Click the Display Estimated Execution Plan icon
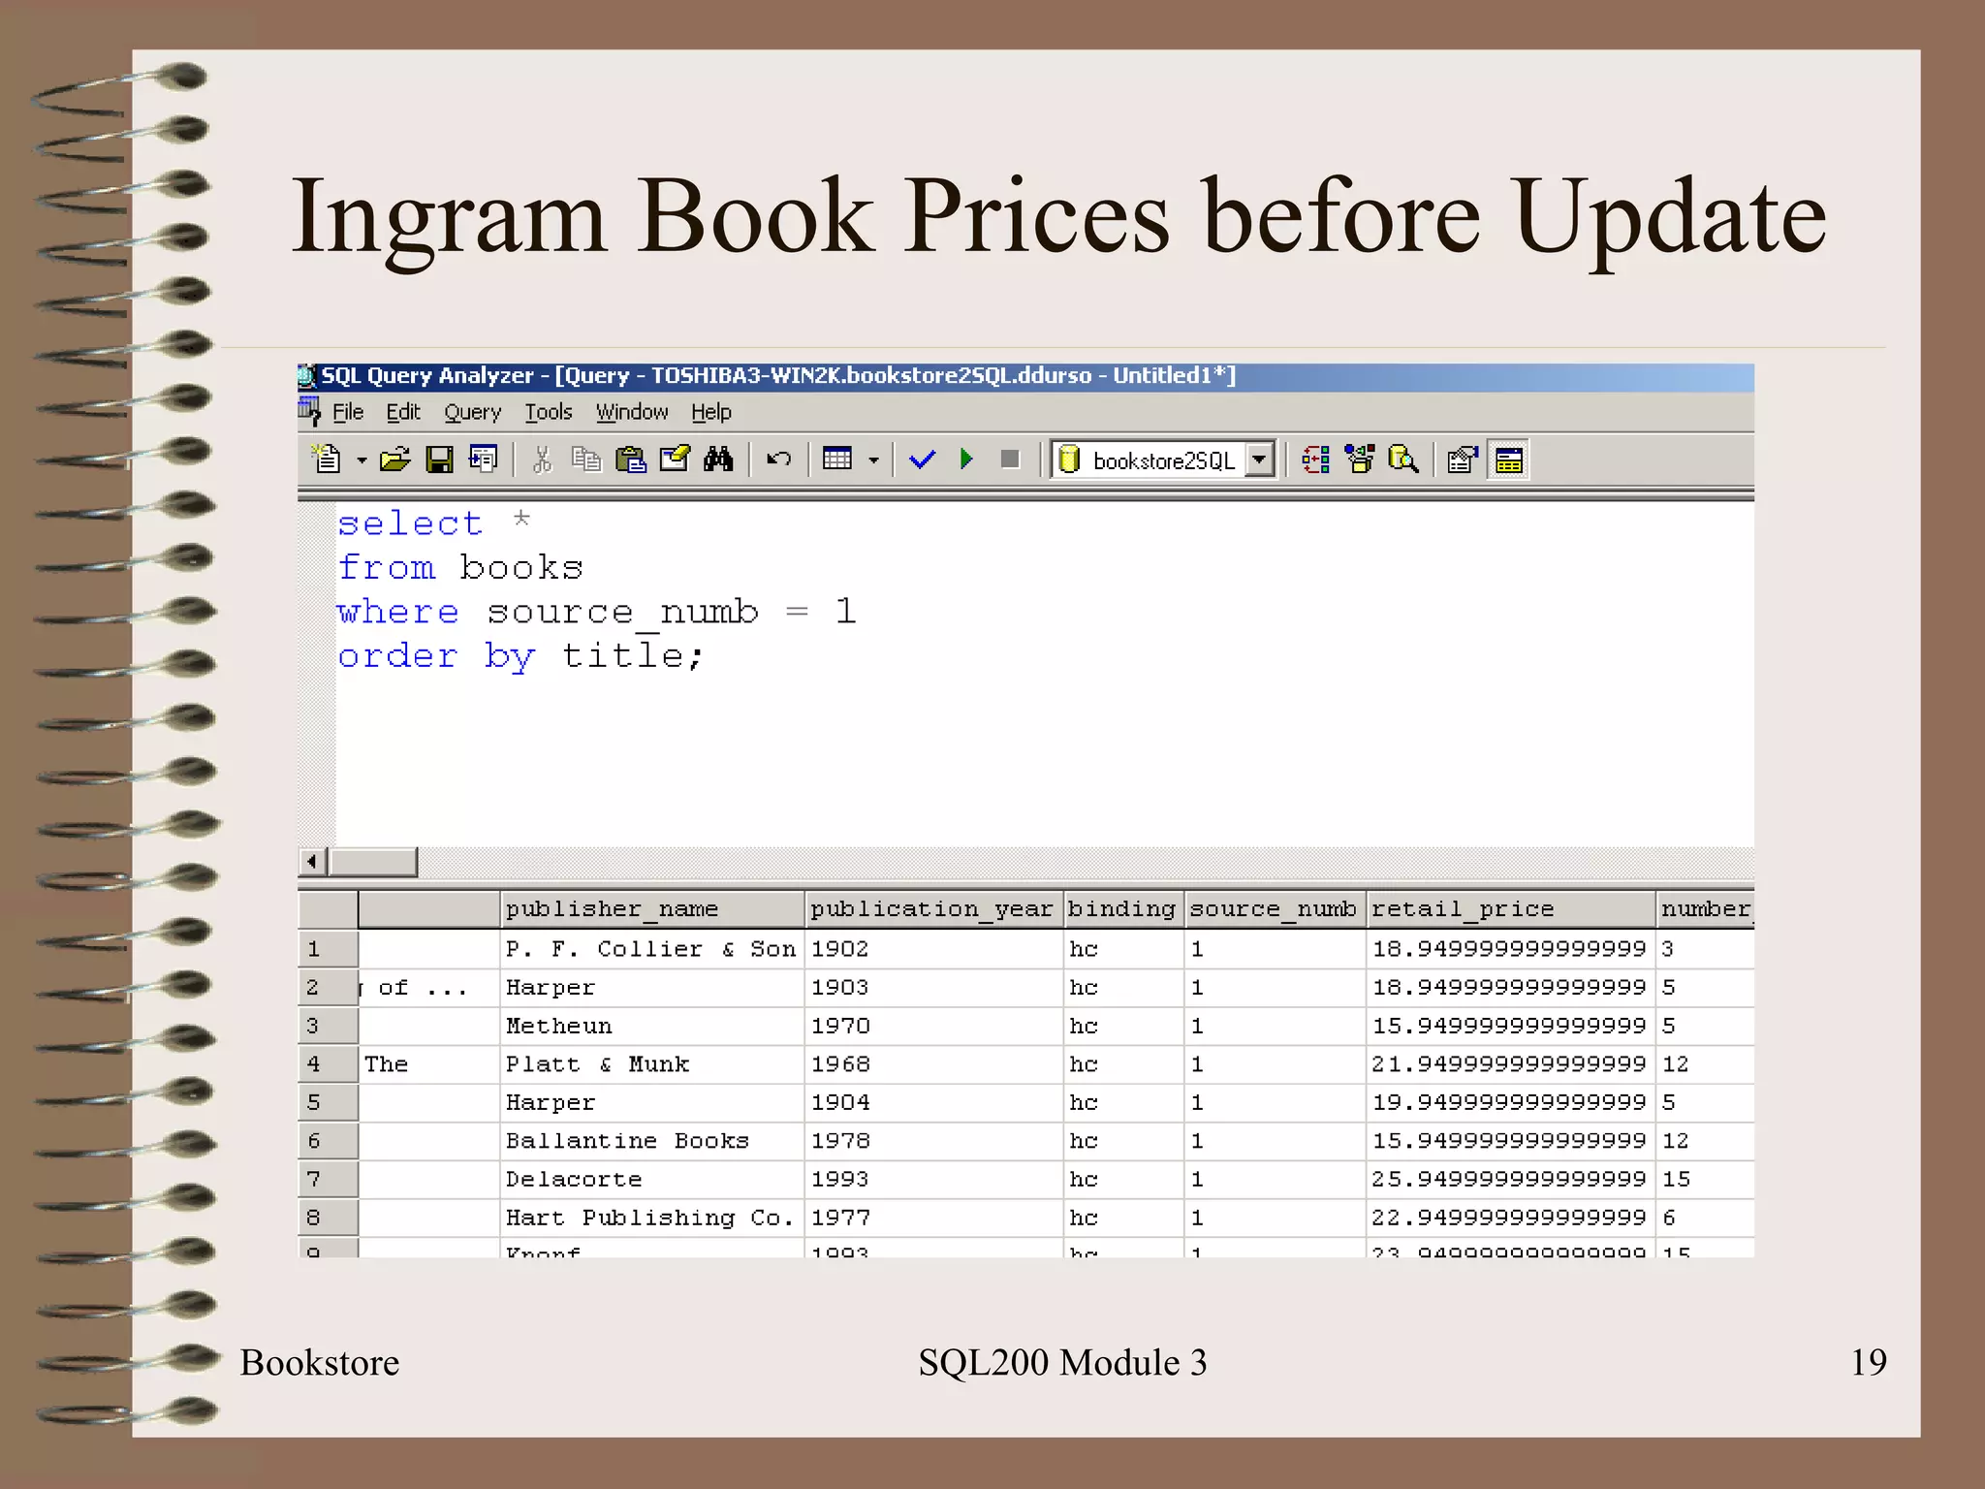Screen dimensions: 1985x1489 click(1315, 459)
